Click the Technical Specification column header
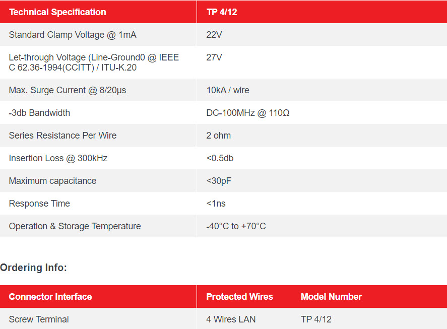447x329 pixels. pos(57,12)
